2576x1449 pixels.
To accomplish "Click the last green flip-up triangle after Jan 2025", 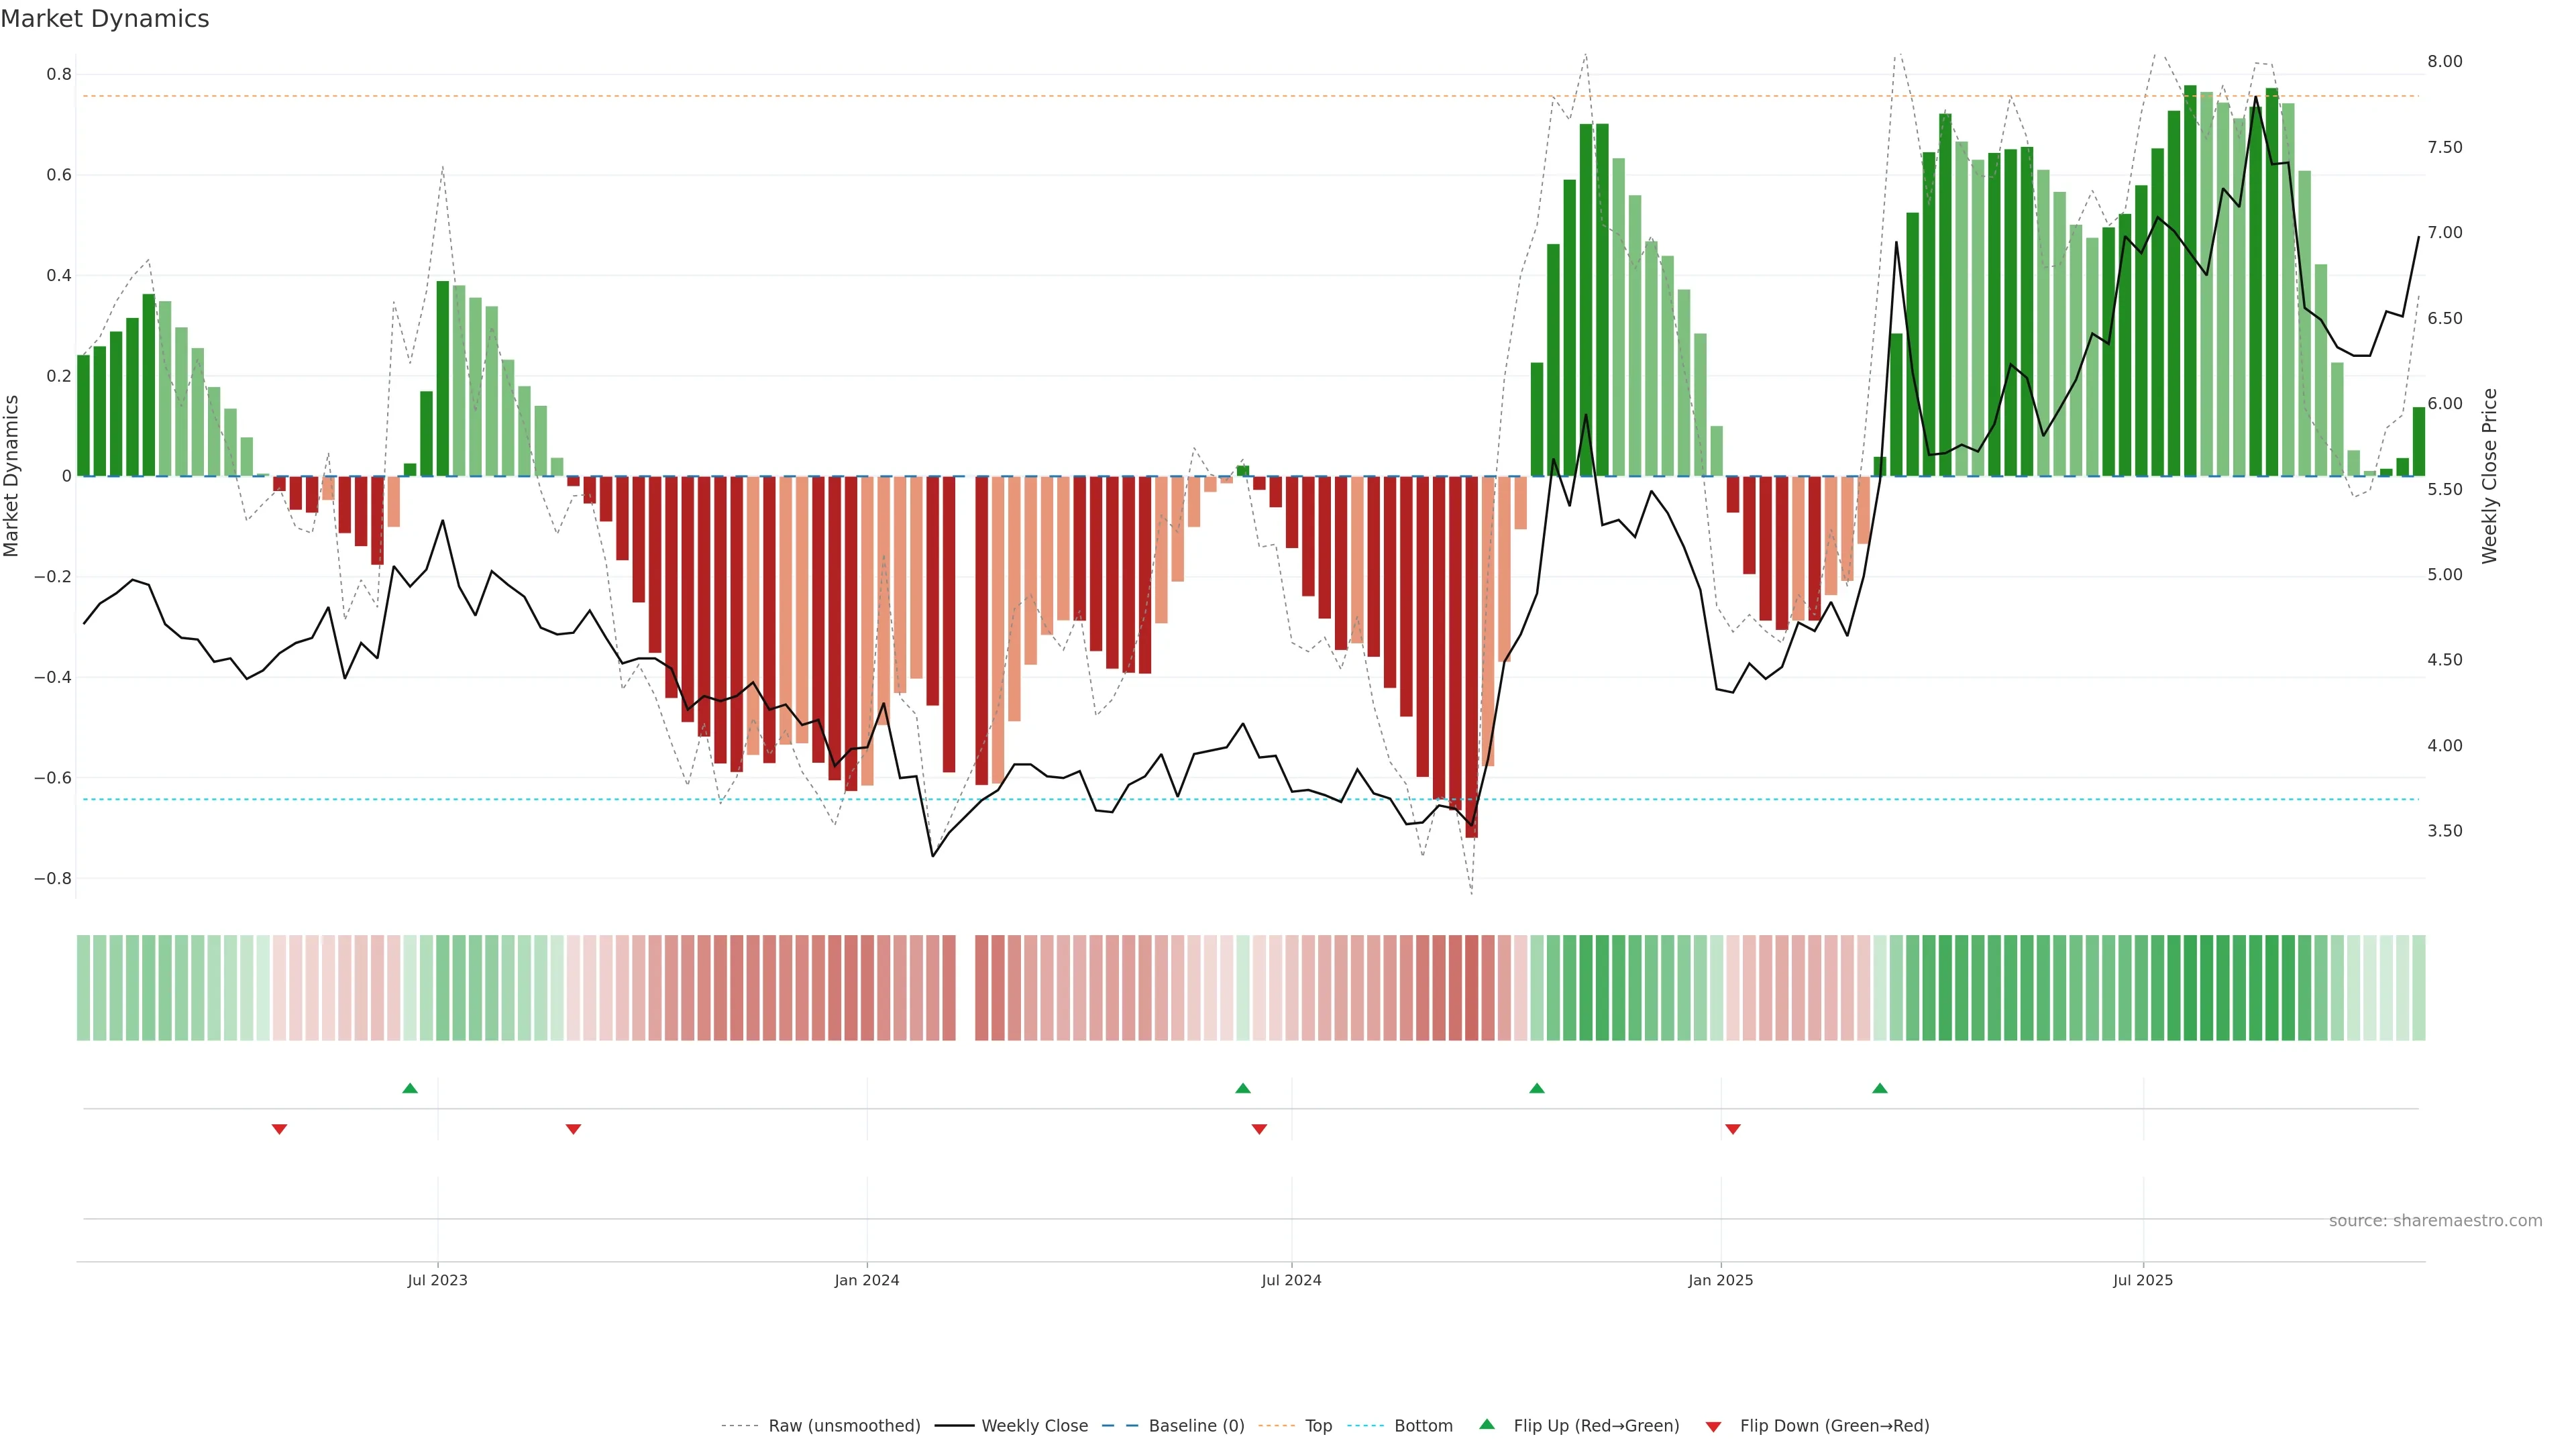I will coord(1880,1088).
